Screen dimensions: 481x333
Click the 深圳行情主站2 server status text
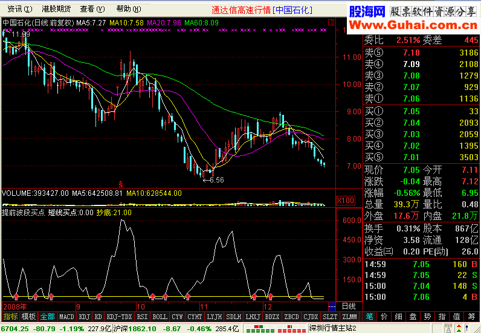pyautogui.click(x=332, y=328)
